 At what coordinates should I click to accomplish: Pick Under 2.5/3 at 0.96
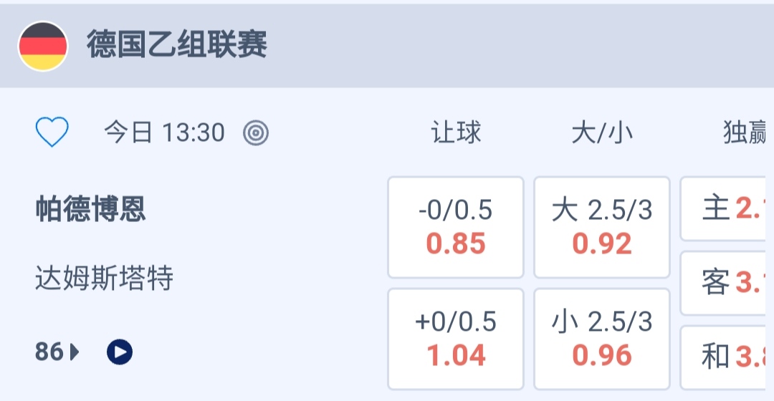602,338
